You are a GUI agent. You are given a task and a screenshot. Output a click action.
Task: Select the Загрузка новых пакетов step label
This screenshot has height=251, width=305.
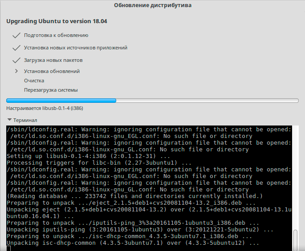click(53, 60)
